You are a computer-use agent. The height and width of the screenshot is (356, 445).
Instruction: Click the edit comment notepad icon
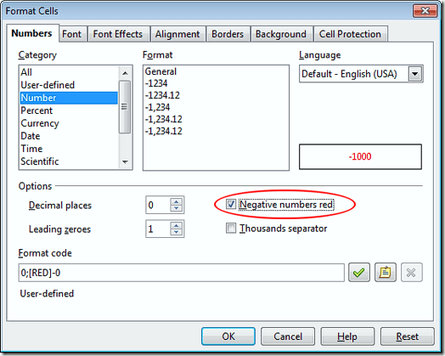click(x=385, y=273)
